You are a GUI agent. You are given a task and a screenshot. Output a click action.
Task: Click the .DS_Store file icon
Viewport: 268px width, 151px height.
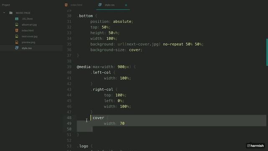click(17, 18)
